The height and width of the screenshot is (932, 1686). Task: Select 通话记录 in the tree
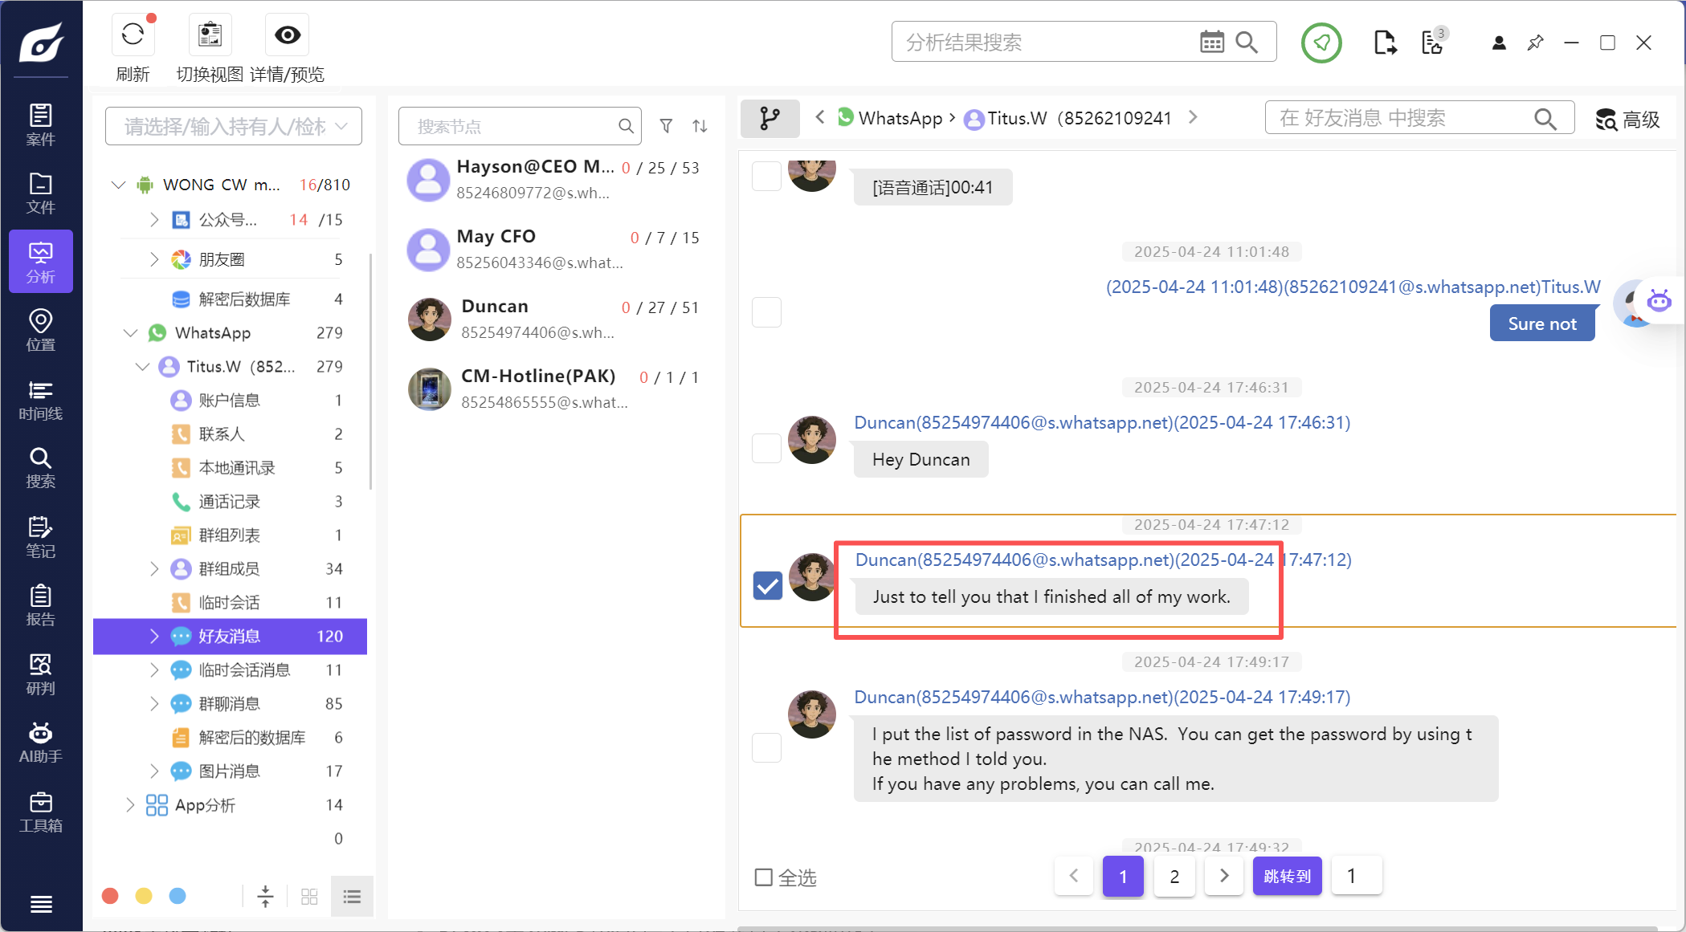[x=229, y=502]
